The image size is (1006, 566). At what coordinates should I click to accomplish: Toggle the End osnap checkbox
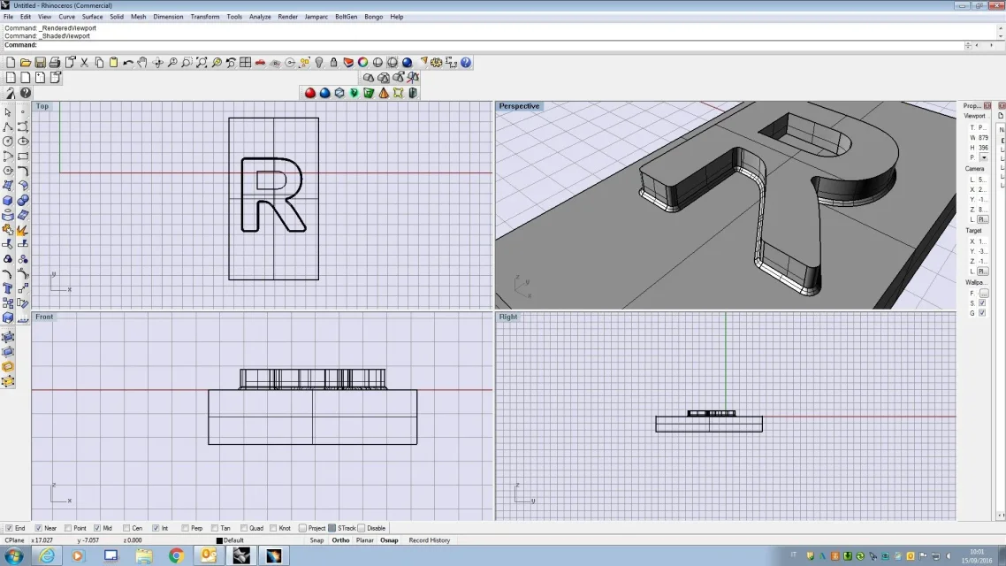tap(9, 528)
